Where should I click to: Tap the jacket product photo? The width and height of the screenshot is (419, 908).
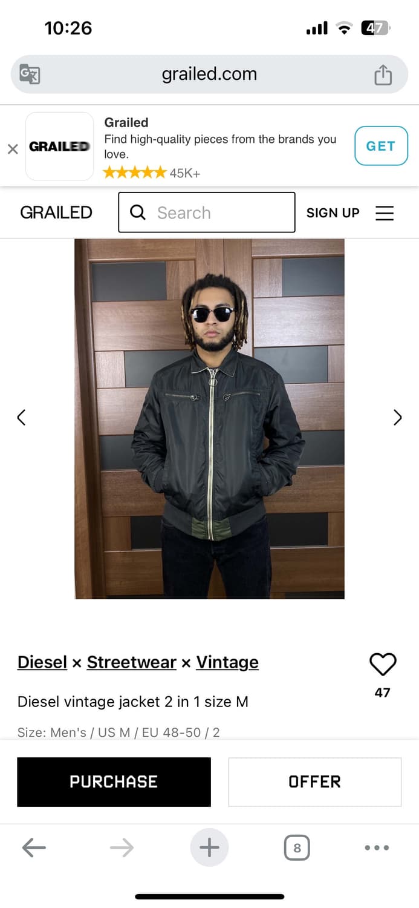tap(209, 419)
